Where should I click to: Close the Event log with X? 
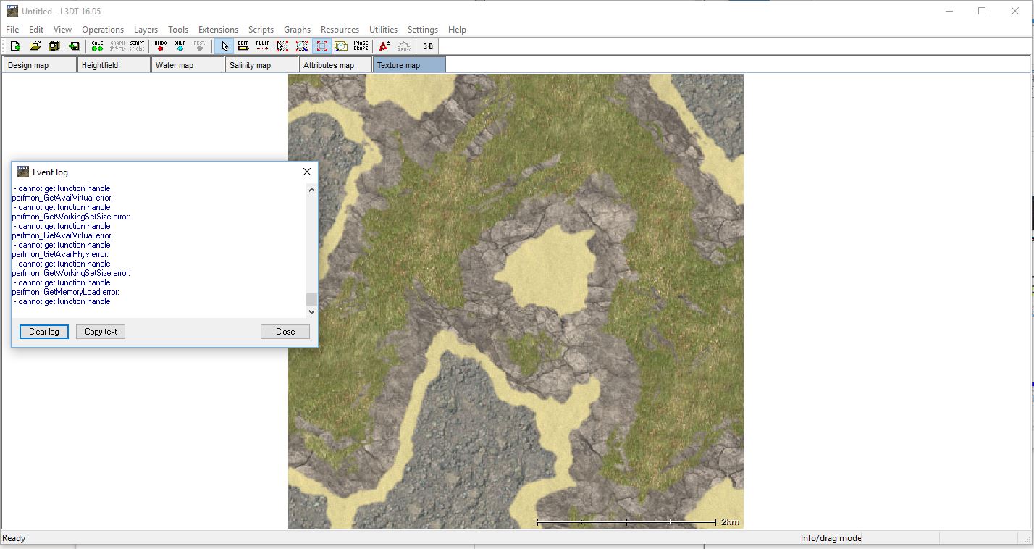307,172
